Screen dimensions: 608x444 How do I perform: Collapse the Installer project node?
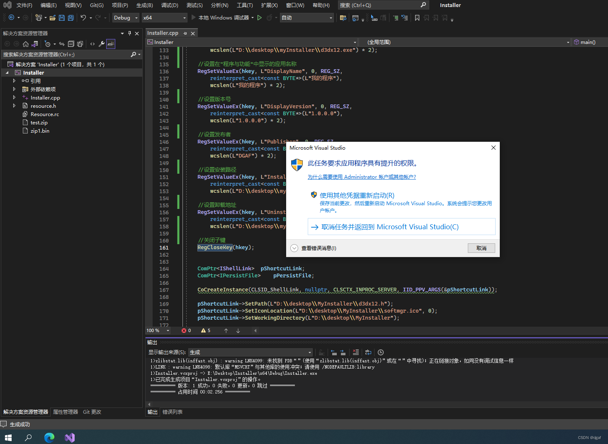[7, 73]
